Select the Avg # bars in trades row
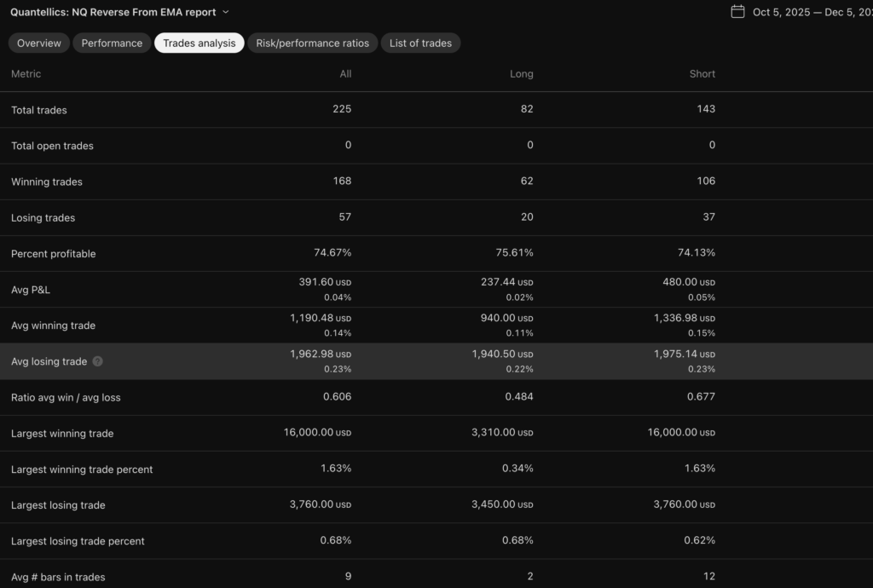The image size is (873, 588). (x=58, y=577)
